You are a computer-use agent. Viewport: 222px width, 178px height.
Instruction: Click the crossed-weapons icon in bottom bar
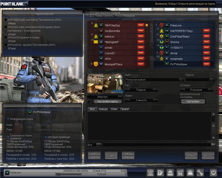pos(151,172)
